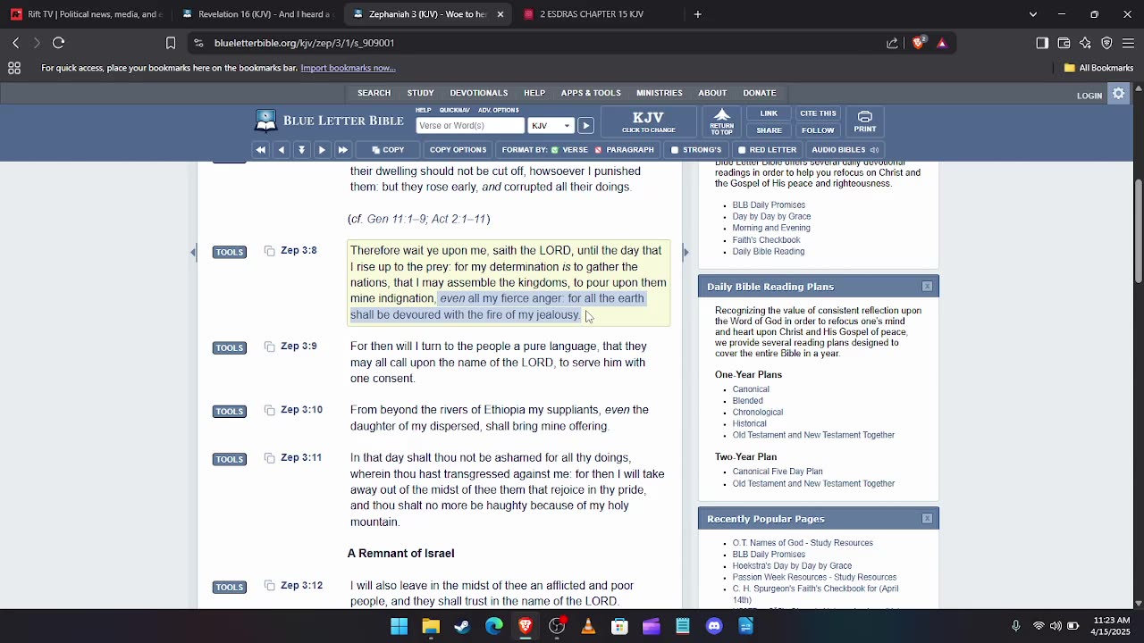Viewport: 1144px width, 643px height.
Task: Copy the Zep 3:12 verse using its copy icon
Action: point(269,586)
